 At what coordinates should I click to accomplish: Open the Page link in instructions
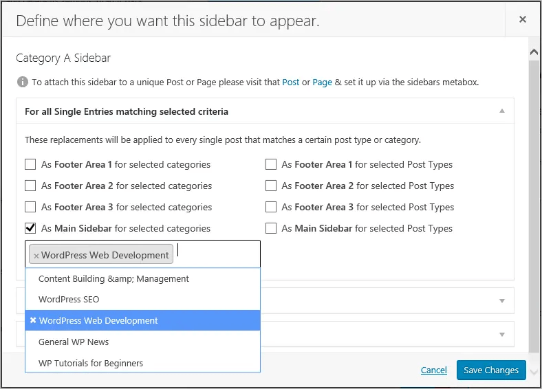pos(322,82)
